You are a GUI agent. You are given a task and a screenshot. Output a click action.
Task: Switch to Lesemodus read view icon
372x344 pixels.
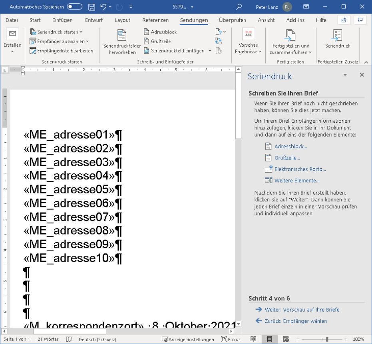coord(253,339)
